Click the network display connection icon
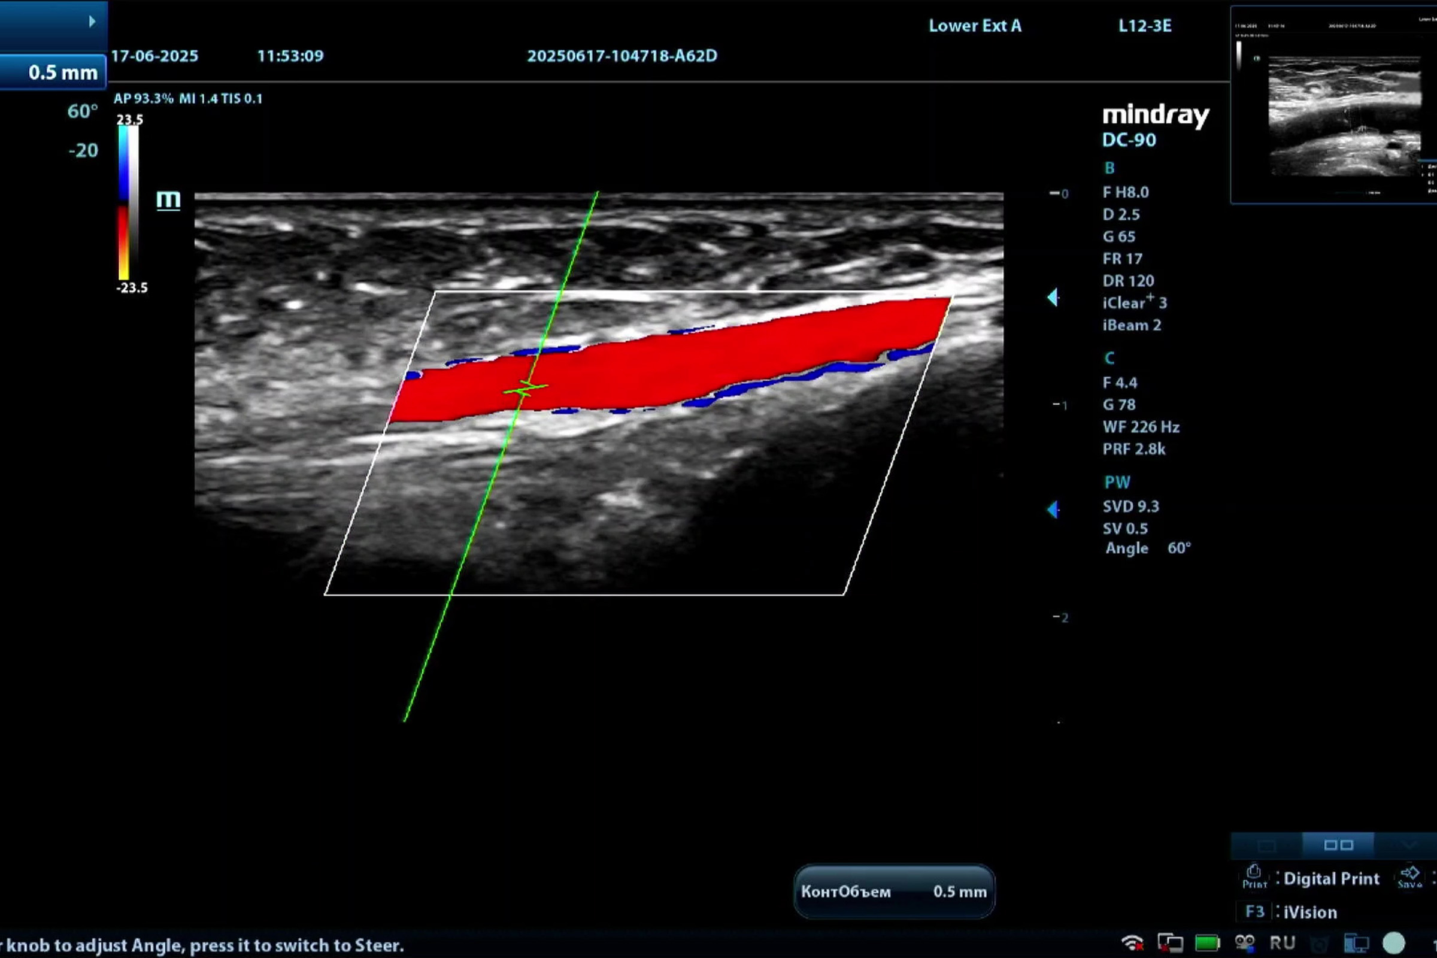Screen dimensions: 1437x958 (1170, 942)
